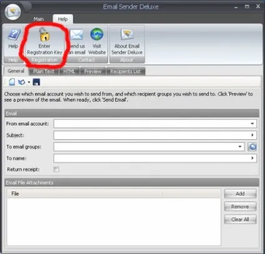
Task: Open Enter Registration Key padlock
Action: click(x=44, y=34)
